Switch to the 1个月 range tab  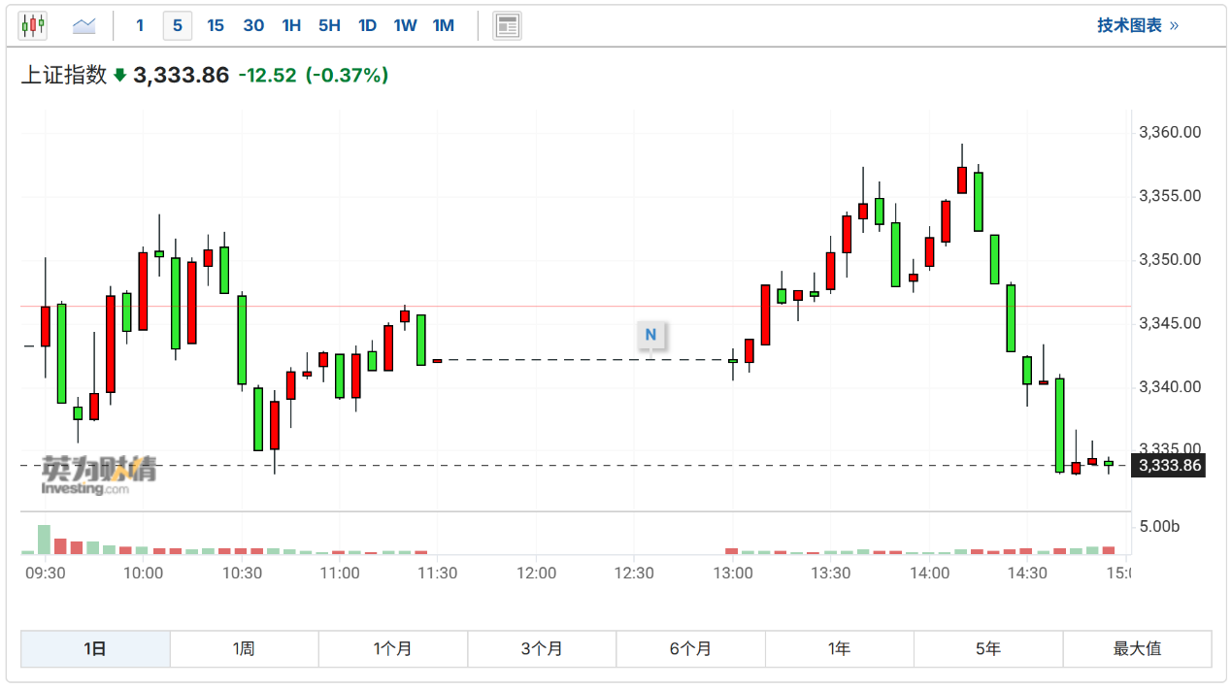393,649
